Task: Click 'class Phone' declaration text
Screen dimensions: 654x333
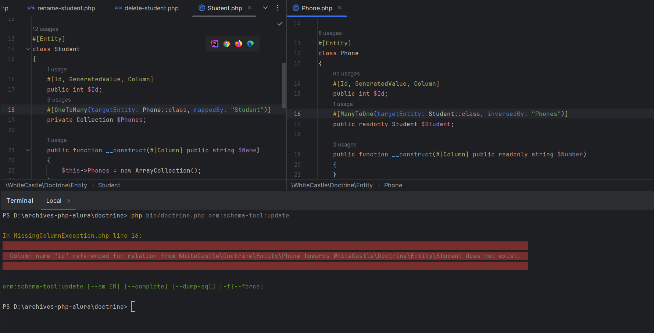Action: click(338, 53)
